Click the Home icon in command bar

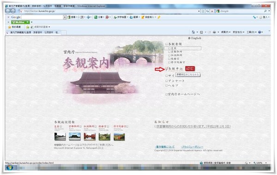pos(193,32)
